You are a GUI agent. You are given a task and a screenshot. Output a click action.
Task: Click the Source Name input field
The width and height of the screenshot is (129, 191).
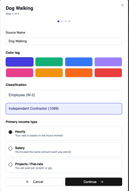point(64,41)
